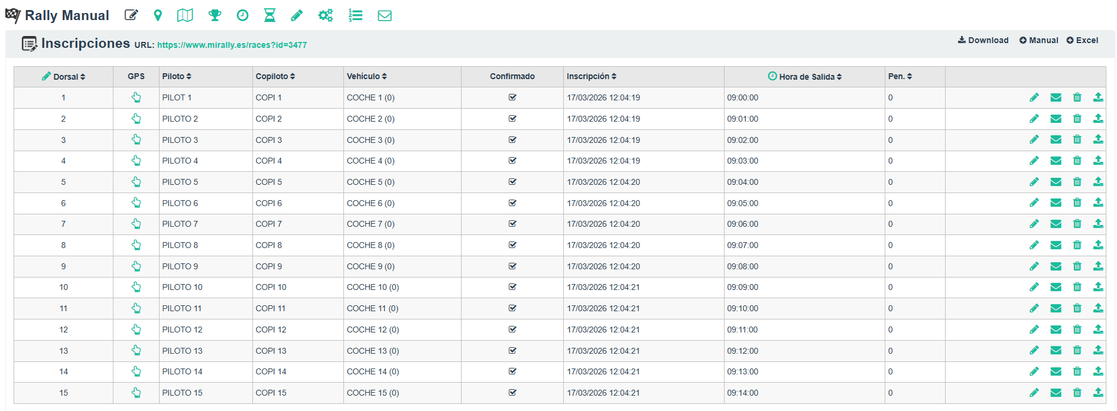This screenshot has height=411, width=1117.
Task: Send email to PILOTO 2 entry
Action: [x=1056, y=119]
